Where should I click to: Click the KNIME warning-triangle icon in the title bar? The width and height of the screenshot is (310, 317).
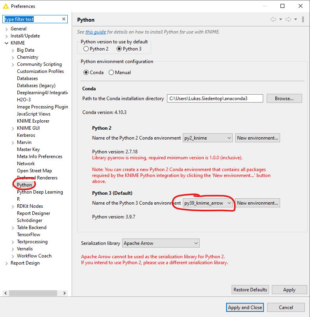[6, 6]
